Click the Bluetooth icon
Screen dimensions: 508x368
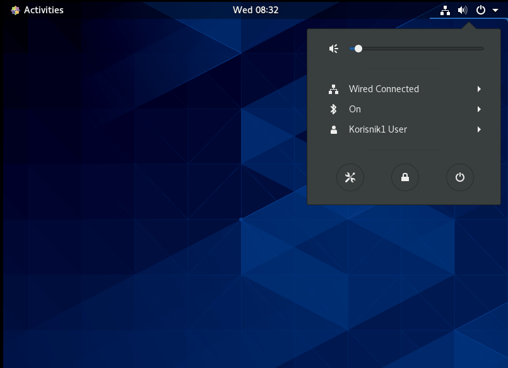pyautogui.click(x=333, y=109)
